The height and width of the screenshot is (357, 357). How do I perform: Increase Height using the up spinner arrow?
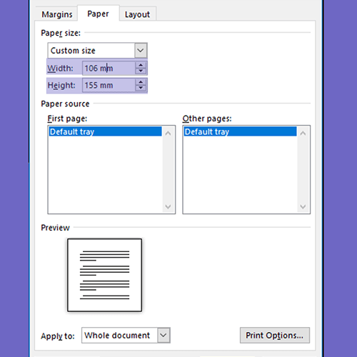click(x=141, y=82)
